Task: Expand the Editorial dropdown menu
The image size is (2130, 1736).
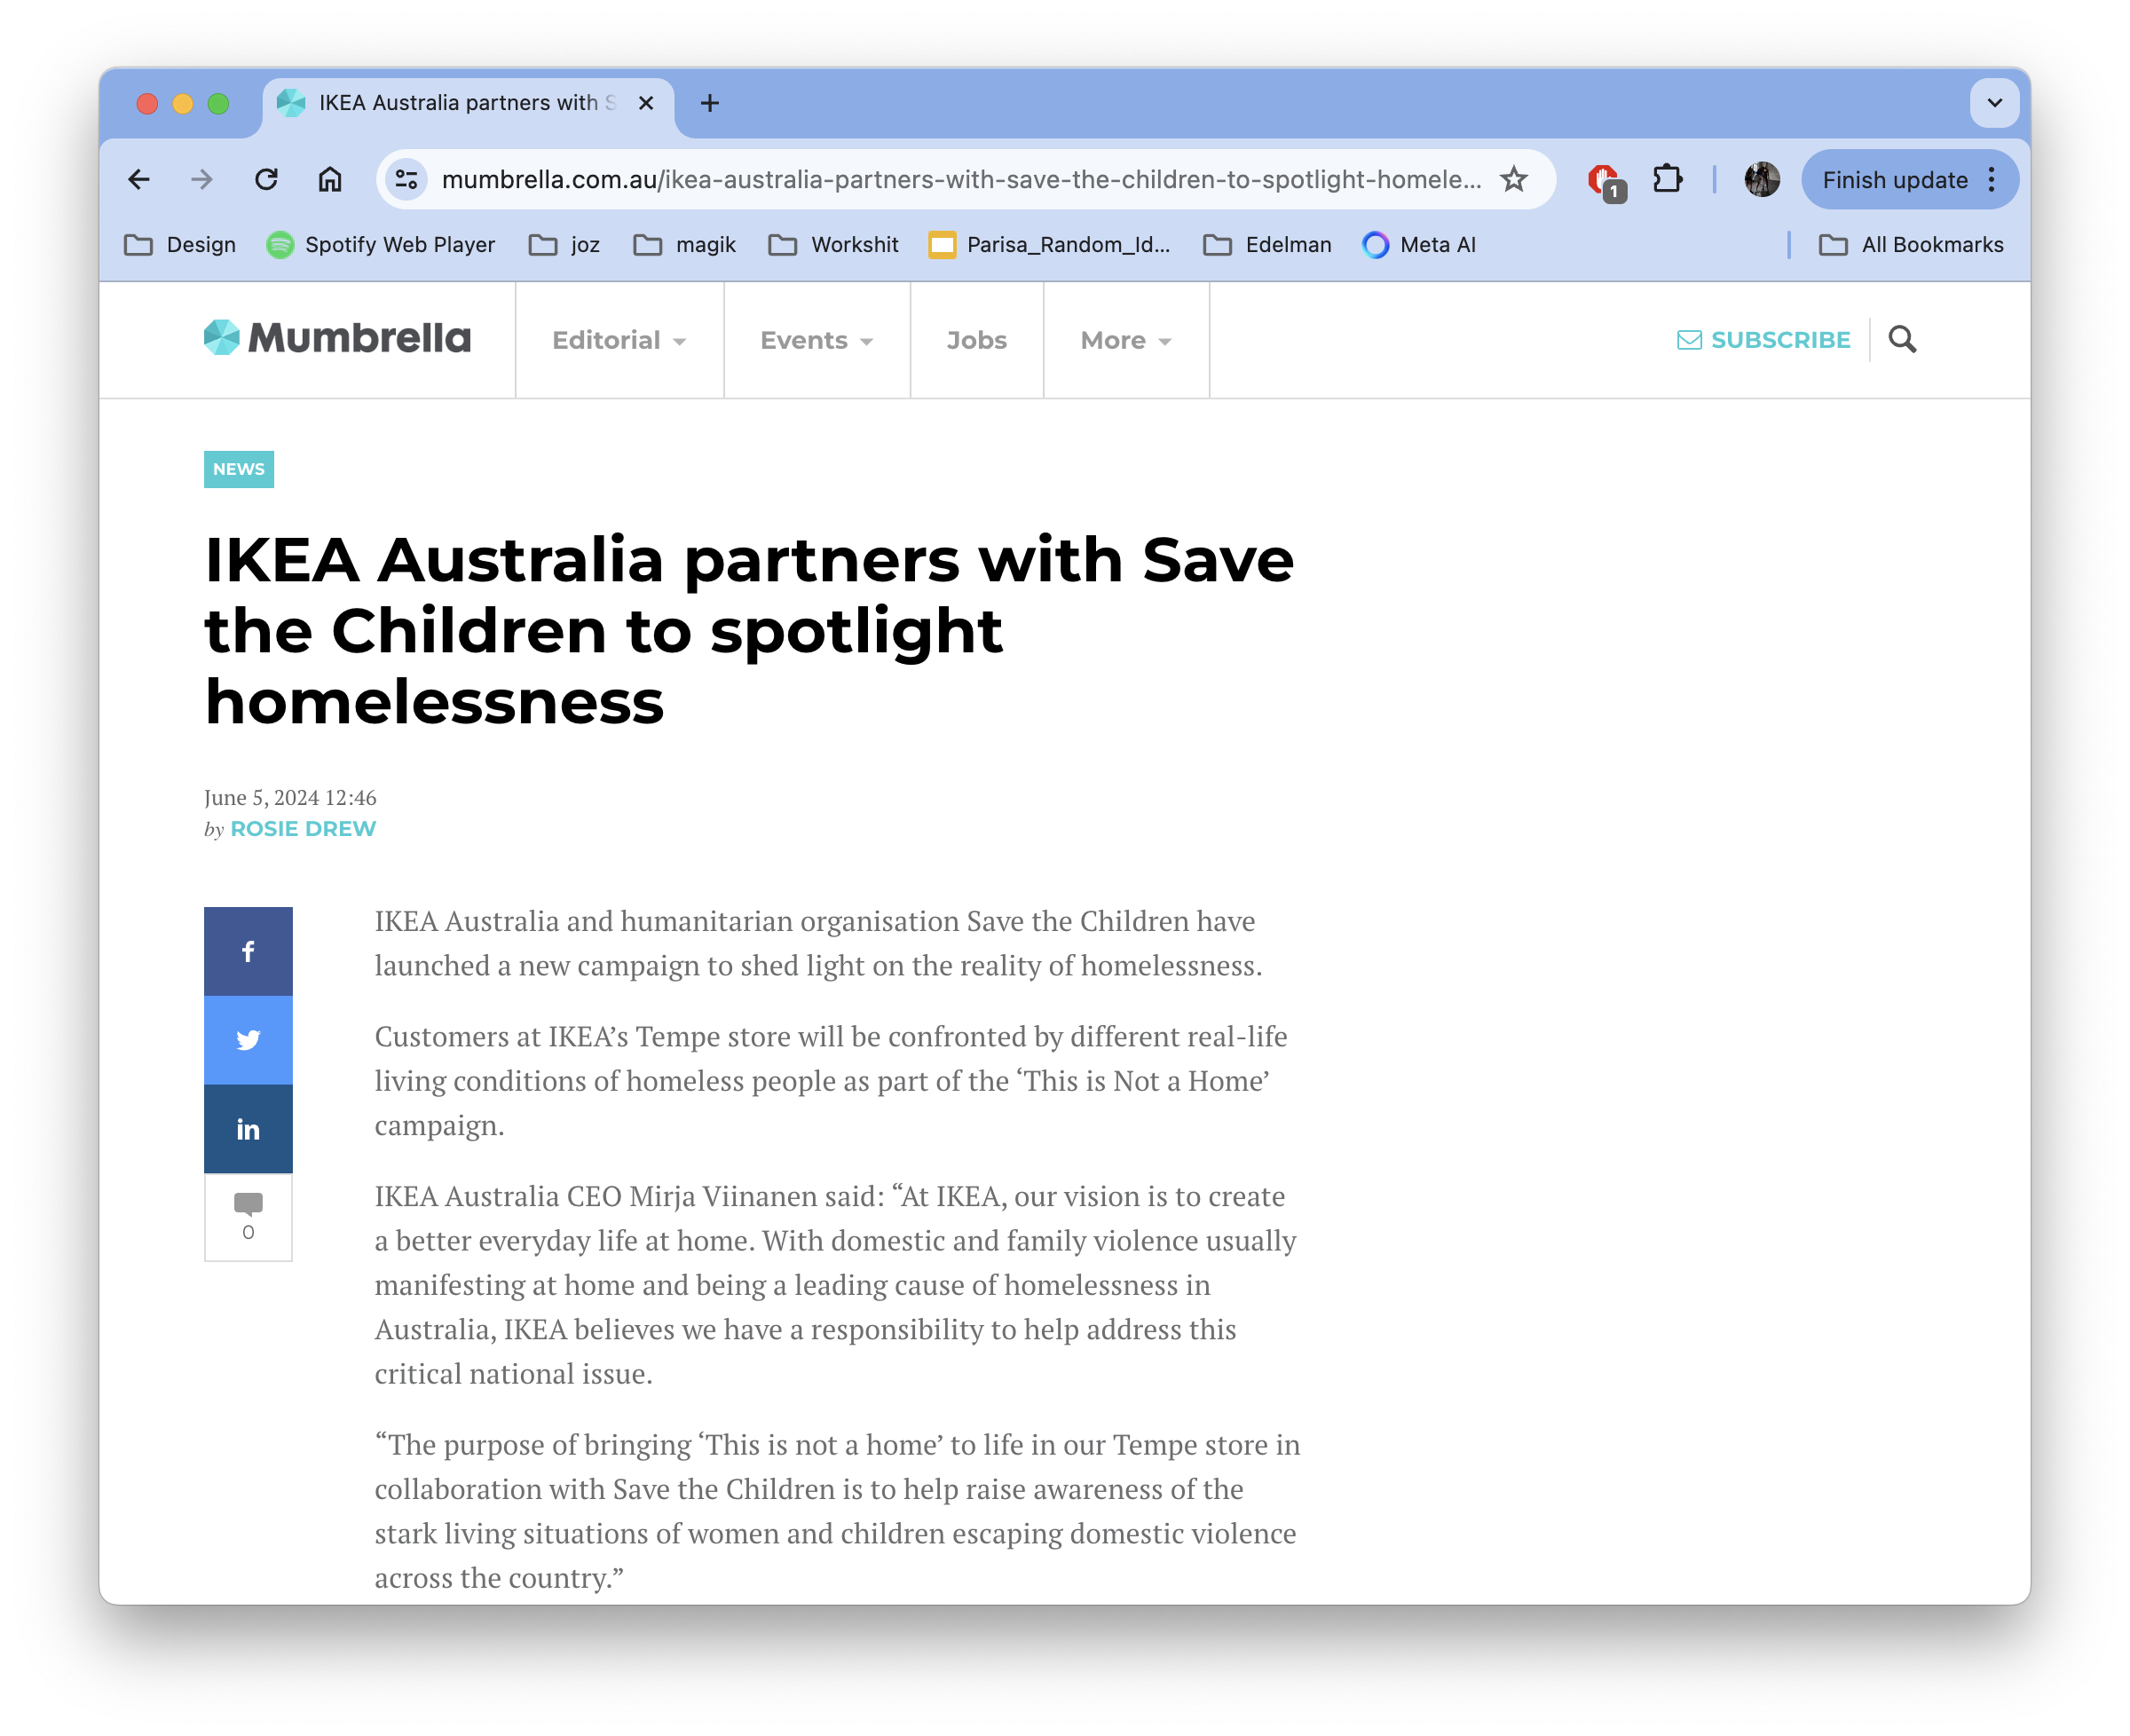Action: 619,340
